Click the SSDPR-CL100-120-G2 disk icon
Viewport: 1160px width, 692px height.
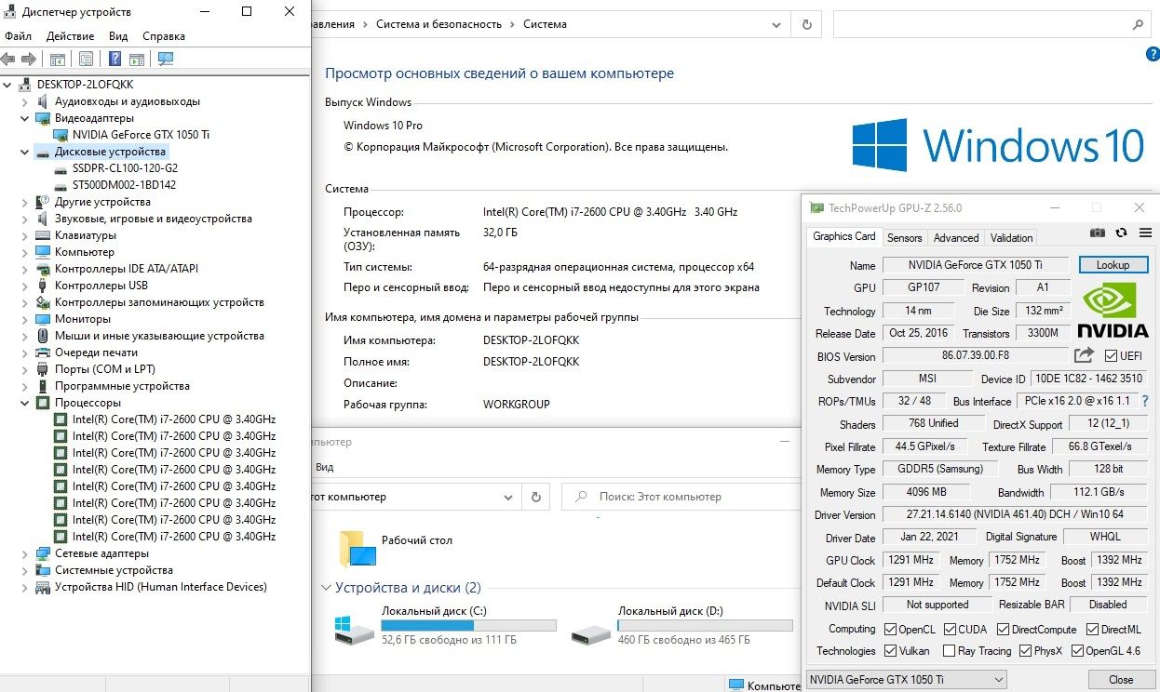point(61,168)
